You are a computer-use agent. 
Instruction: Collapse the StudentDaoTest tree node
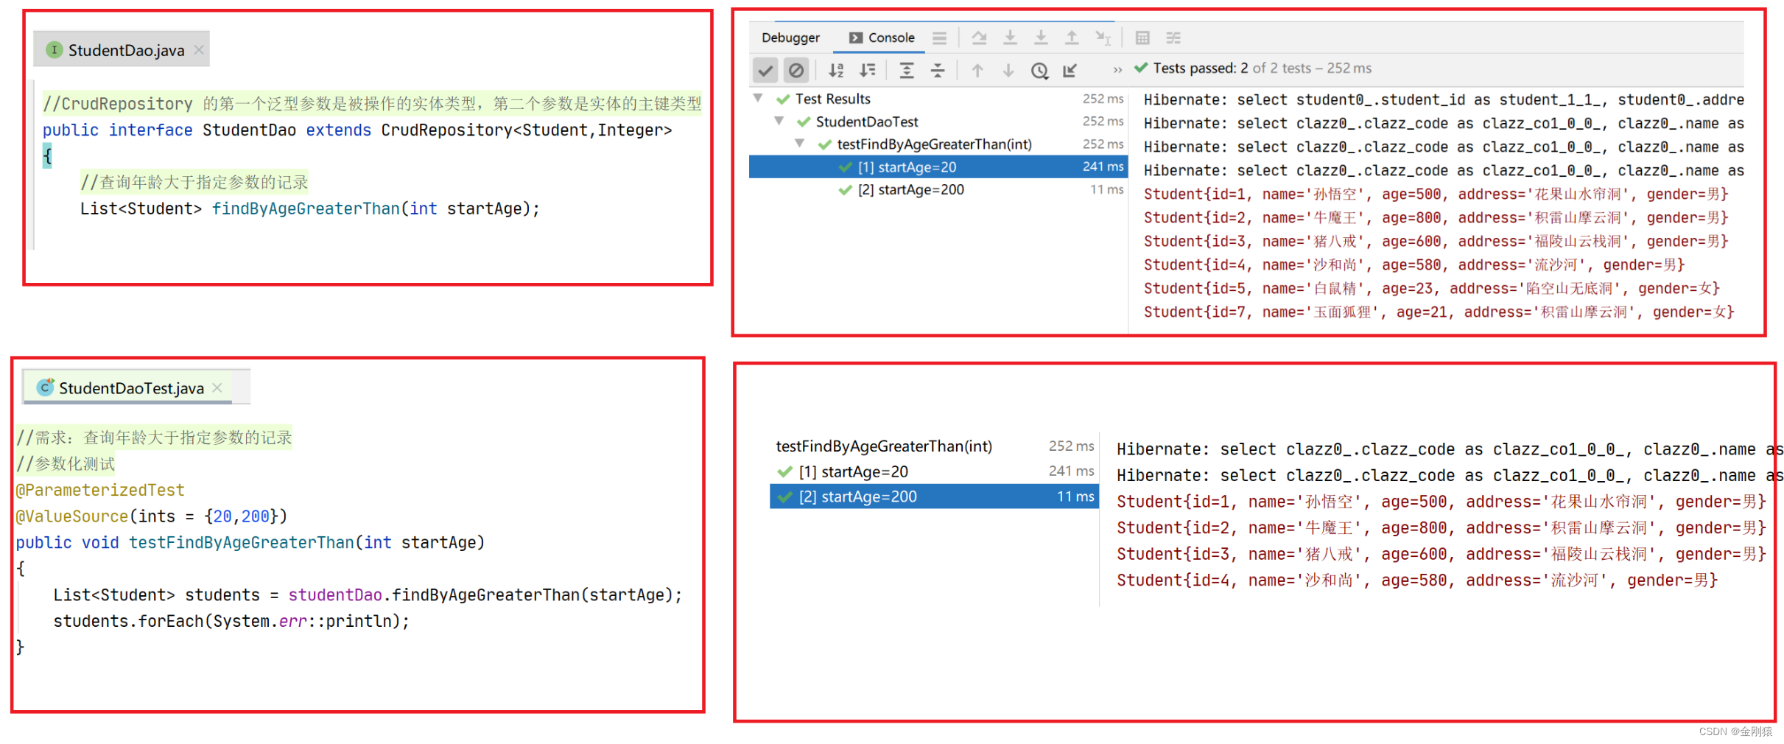pos(779,121)
